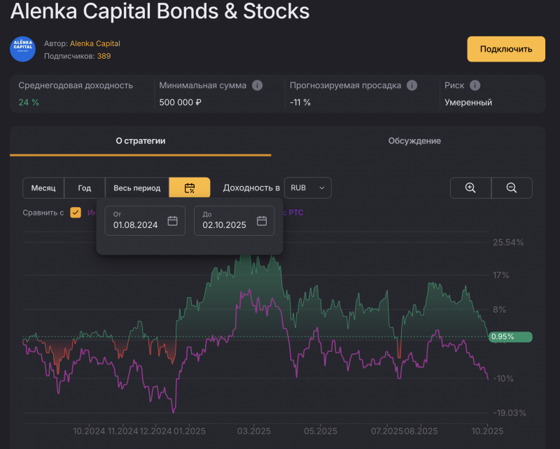The width and height of the screenshot is (560, 449).
Task: Open the custom date range calendar button
Action: [189, 188]
